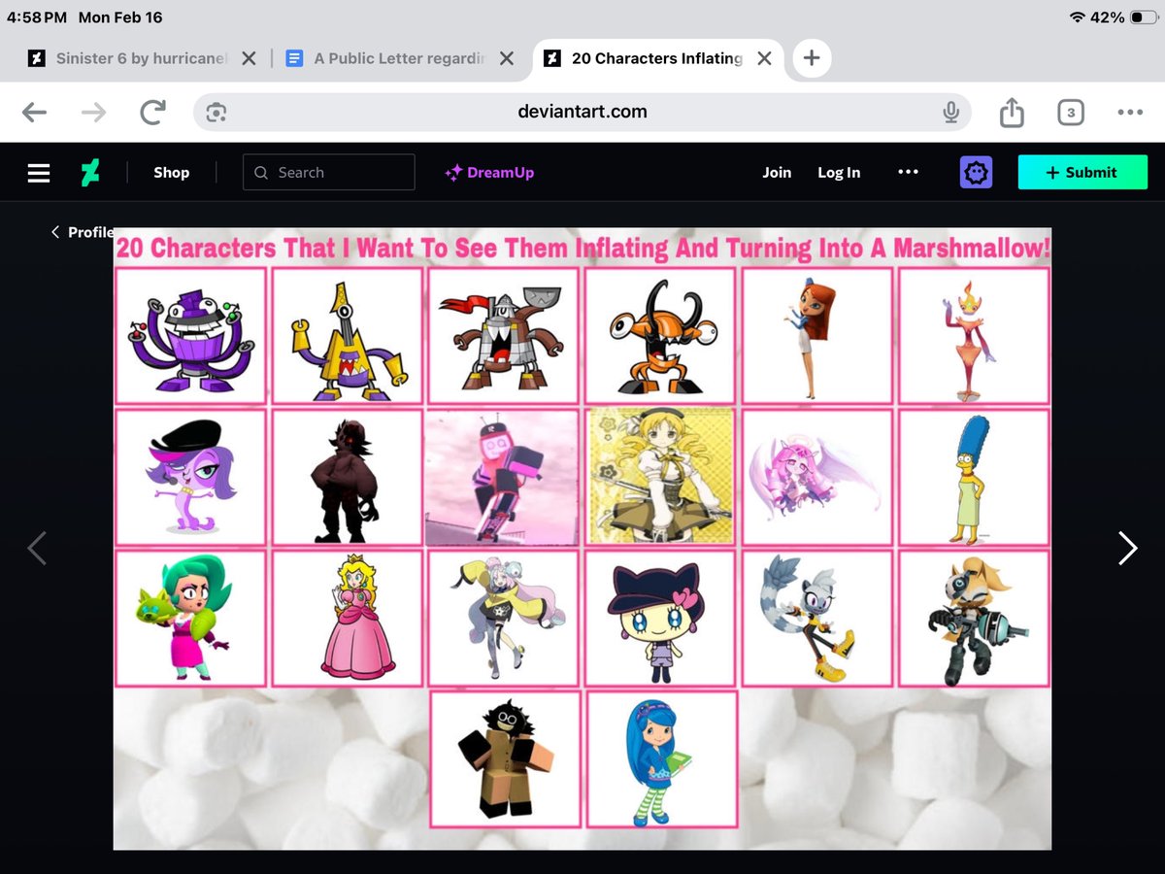Tap the purple gear badge icon
The width and height of the screenshot is (1165, 874).
click(x=976, y=173)
